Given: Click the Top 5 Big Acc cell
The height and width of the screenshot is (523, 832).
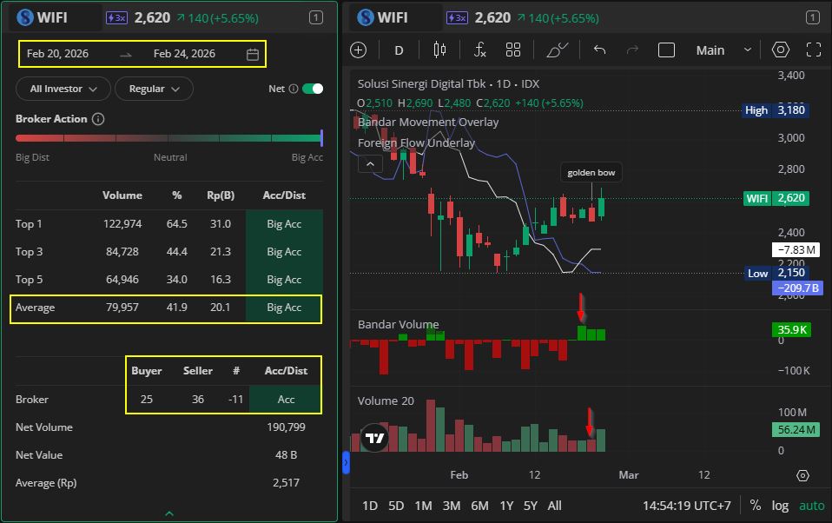Looking at the screenshot, I should [x=284, y=279].
